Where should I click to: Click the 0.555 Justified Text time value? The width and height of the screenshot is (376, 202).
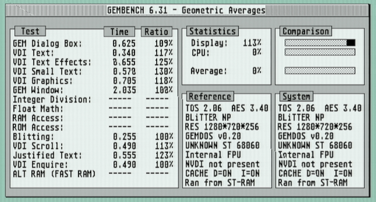(x=124, y=155)
